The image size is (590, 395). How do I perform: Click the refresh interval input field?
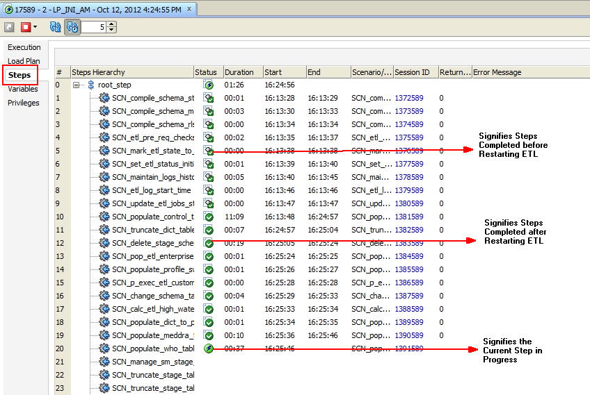pos(94,27)
